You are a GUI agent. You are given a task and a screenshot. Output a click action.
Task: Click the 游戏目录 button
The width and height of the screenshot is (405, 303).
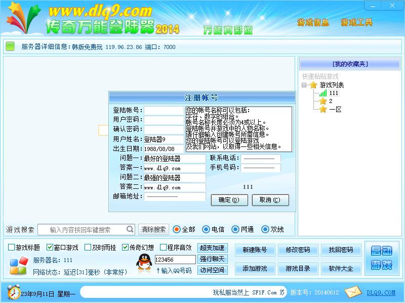pos(298,269)
